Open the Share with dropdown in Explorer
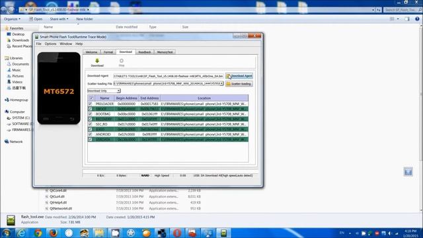Image resolution: width=423 pixels, height=238 pixels. [x=59, y=19]
